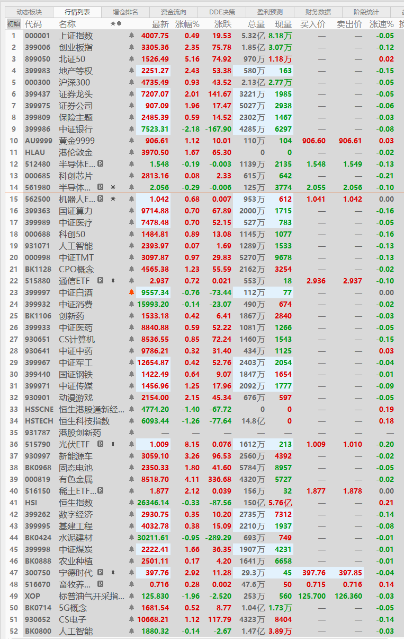This screenshot has height=639, width=404.
Task: Click the alert bell on 黄金9999 row
Action: 131,141
